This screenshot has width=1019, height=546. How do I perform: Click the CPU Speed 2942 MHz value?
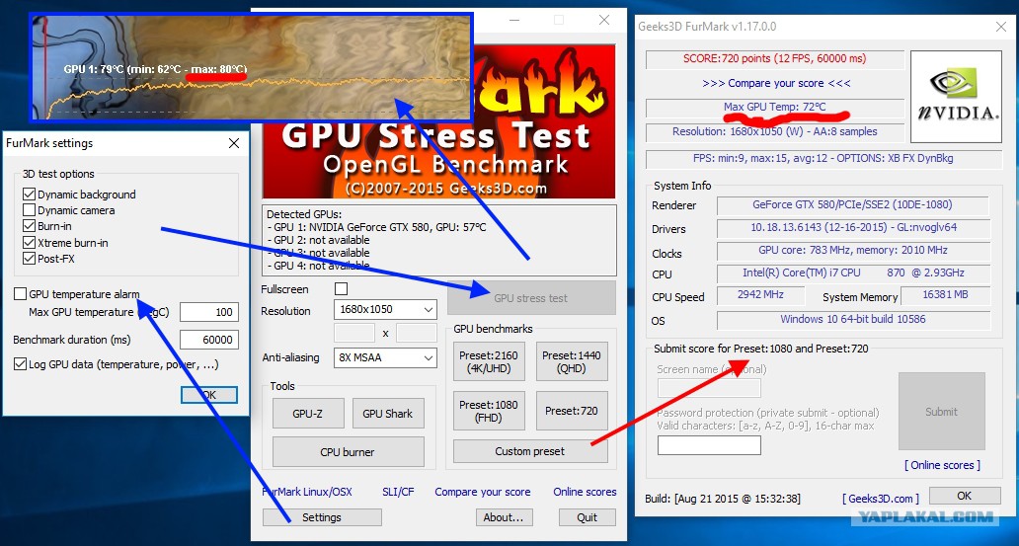[760, 295]
